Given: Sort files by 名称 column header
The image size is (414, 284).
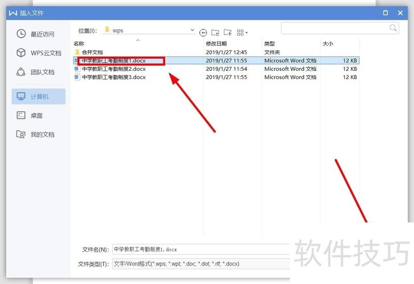Looking at the screenshot, I should click(x=79, y=44).
